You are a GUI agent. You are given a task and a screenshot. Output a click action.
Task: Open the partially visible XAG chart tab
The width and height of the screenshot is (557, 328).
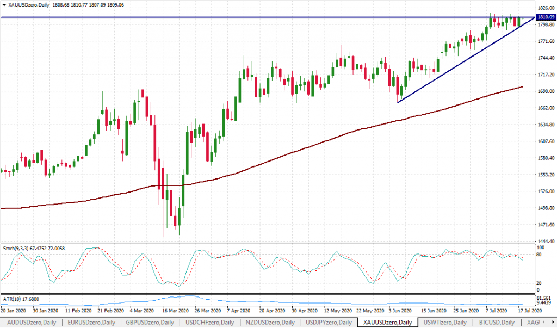click(x=529, y=323)
